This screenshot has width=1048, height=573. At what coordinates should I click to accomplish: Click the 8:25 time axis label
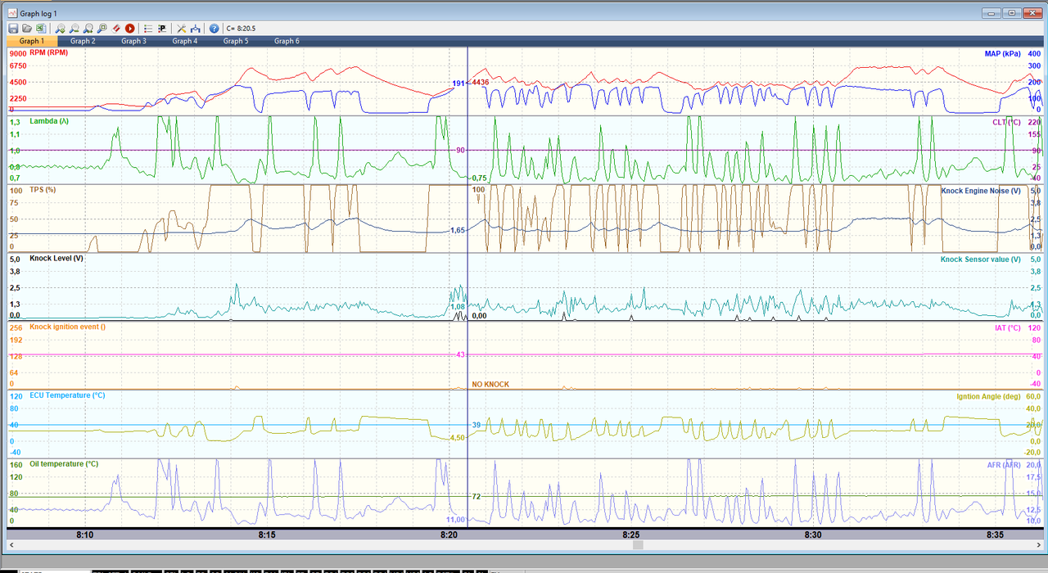tap(630, 535)
